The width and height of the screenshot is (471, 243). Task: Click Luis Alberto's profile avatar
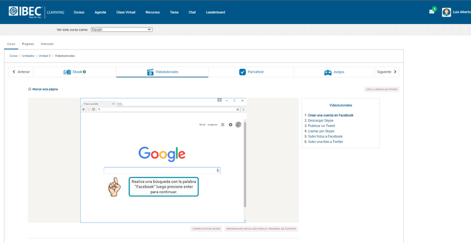click(447, 13)
